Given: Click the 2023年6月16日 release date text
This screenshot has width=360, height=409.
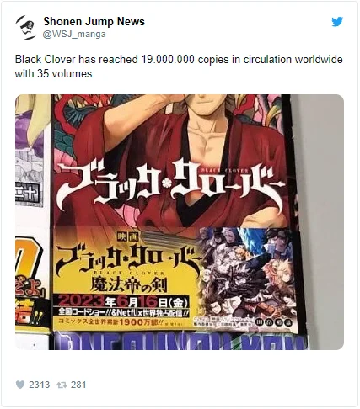Looking at the screenshot, I should click(123, 302).
